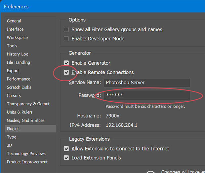Go to Guides, Grid & Slices
The image size is (205, 173).
(x=25, y=121)
